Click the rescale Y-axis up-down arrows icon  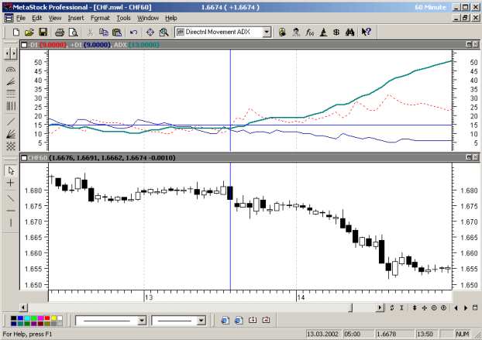click(x=415, y=307)
